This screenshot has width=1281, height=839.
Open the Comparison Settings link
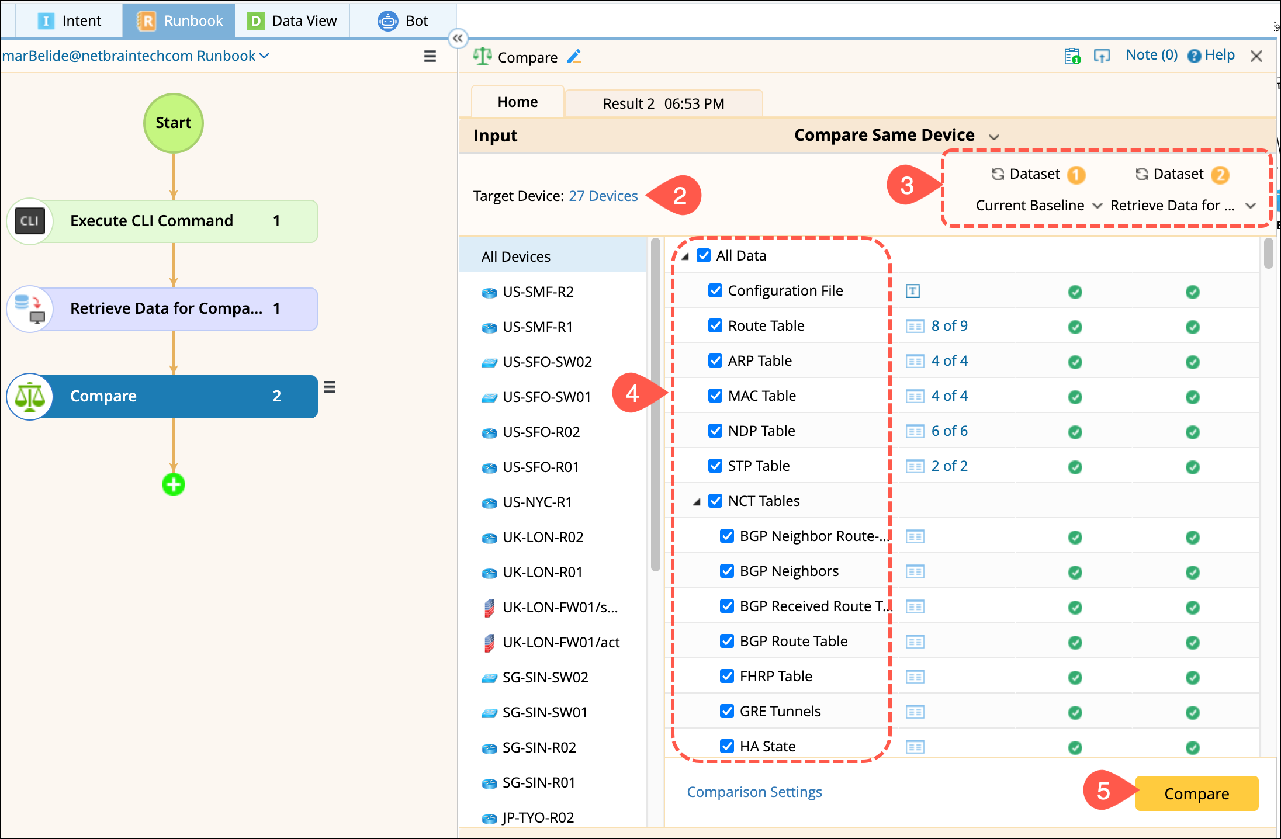tap(754, 792)
